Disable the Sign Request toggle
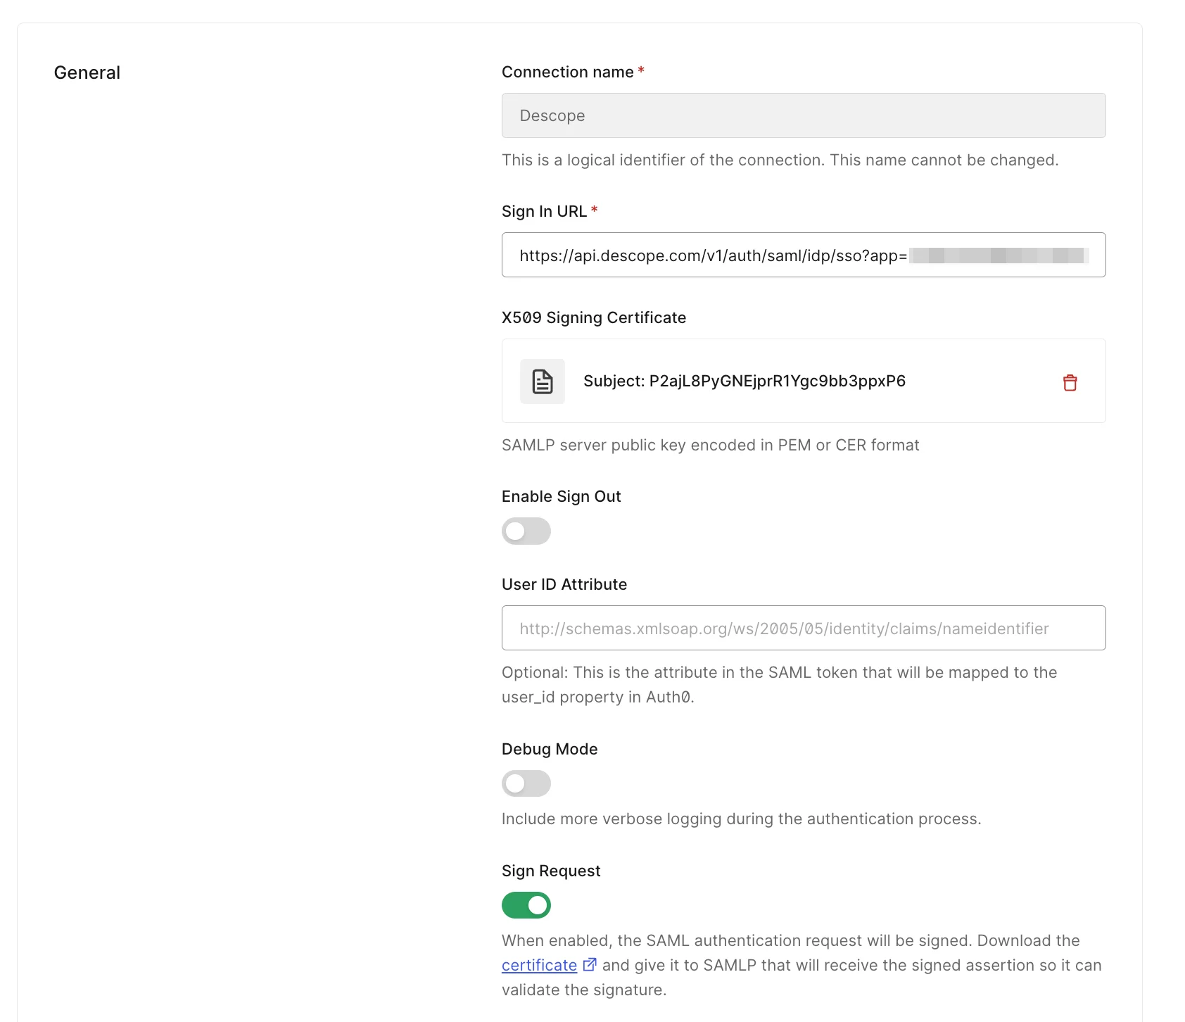1185x1022 pixels. tap(526, 905)
